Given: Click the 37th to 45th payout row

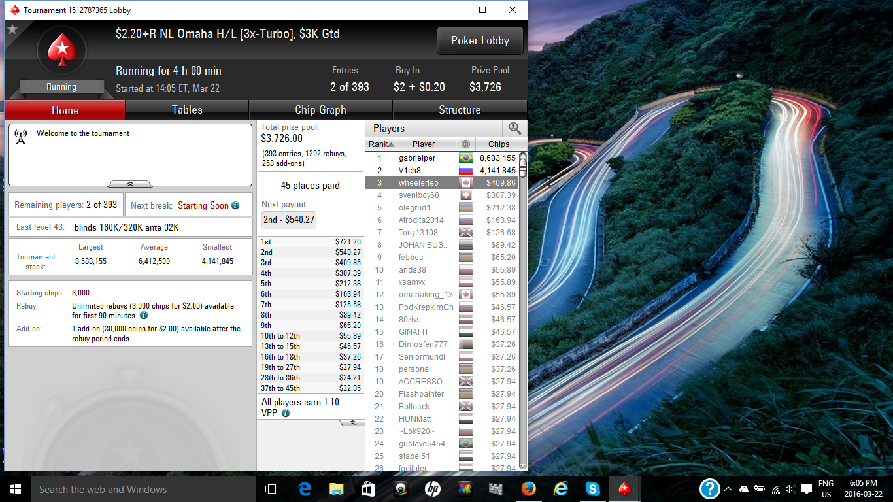Looking at the screenshot, I should pyautogui.click(x=311, y=388).
